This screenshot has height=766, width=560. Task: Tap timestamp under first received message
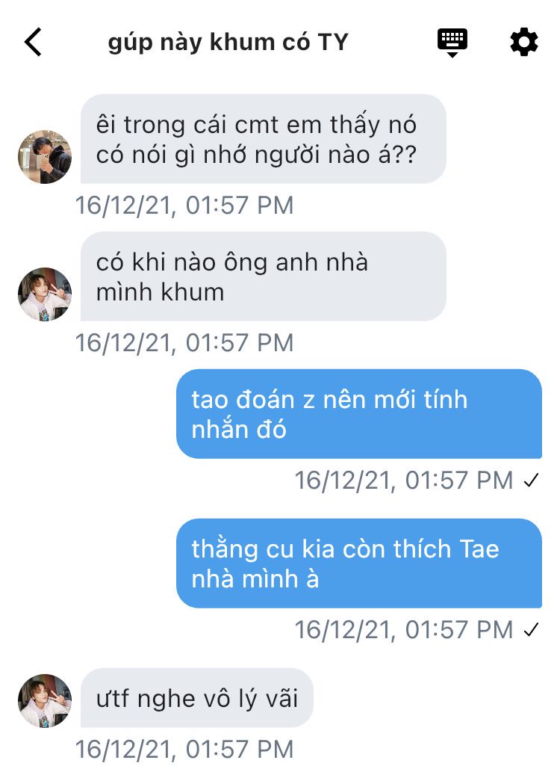[184, 206]
